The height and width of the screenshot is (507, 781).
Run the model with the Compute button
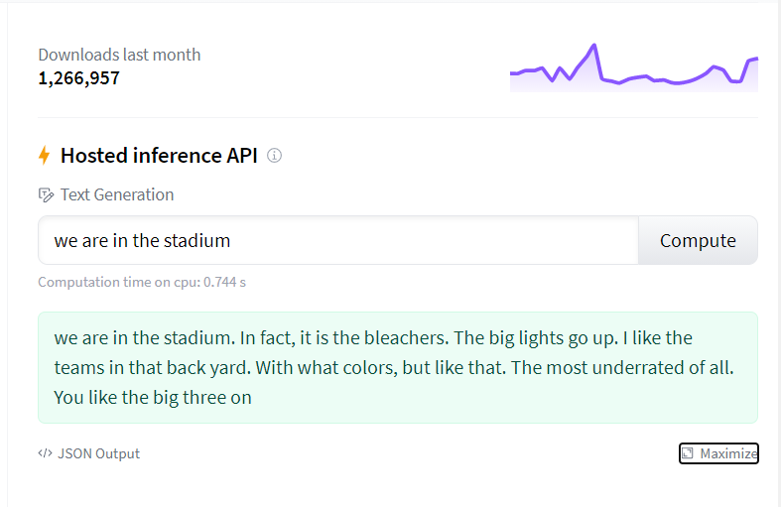coord(698,240)
